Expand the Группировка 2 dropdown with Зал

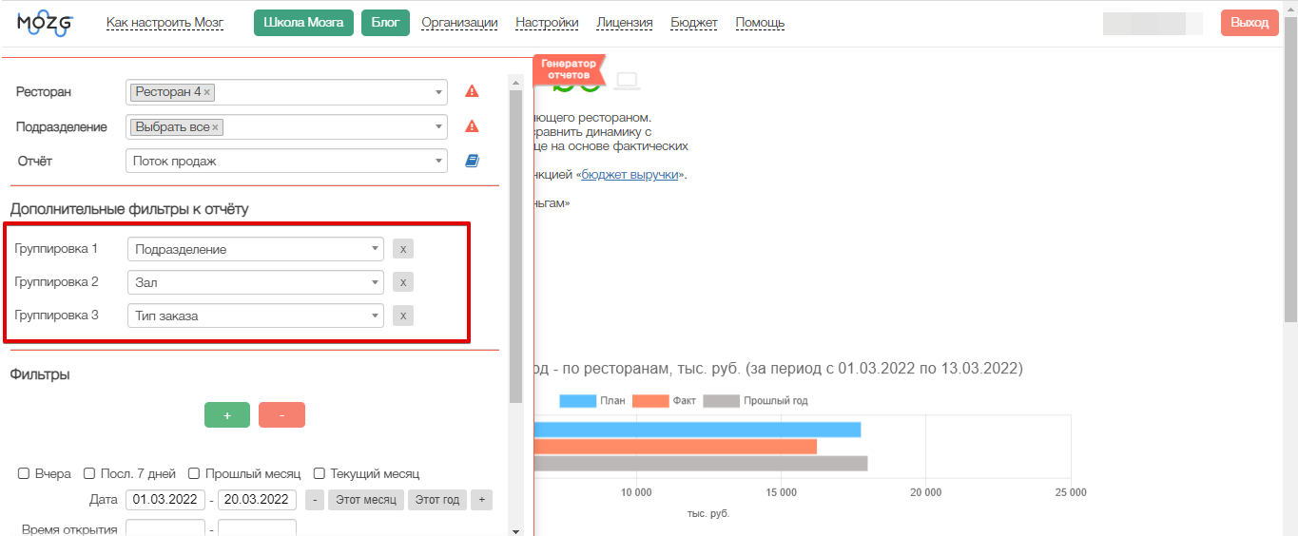pyautogui.click(x=255, y=282)
